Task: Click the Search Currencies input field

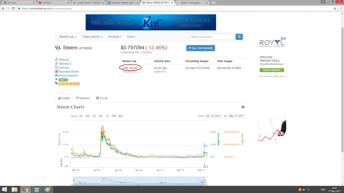Action: point(212,37)
